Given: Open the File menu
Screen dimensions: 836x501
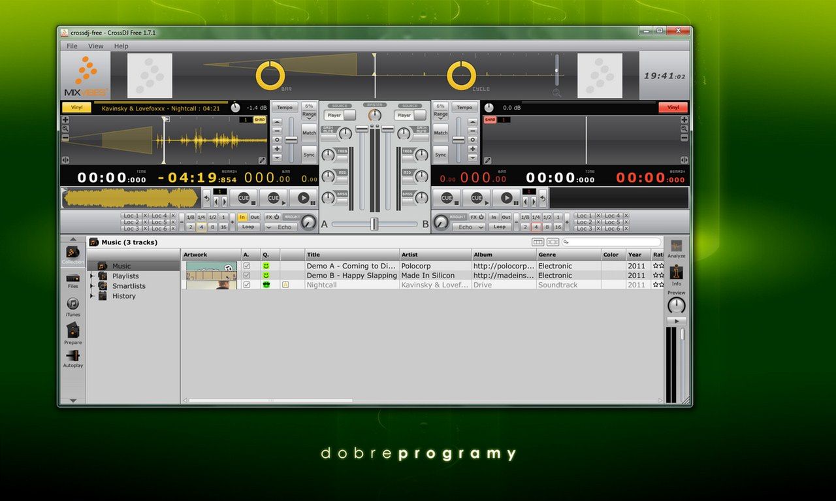Looking at the screenshot, I should point(72,46).
